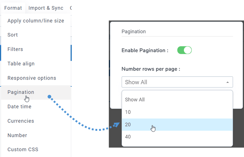This screenshot has width=244, height=157.
Task: Click the dropdown arrow beside Show All
Action: (228, 82)
